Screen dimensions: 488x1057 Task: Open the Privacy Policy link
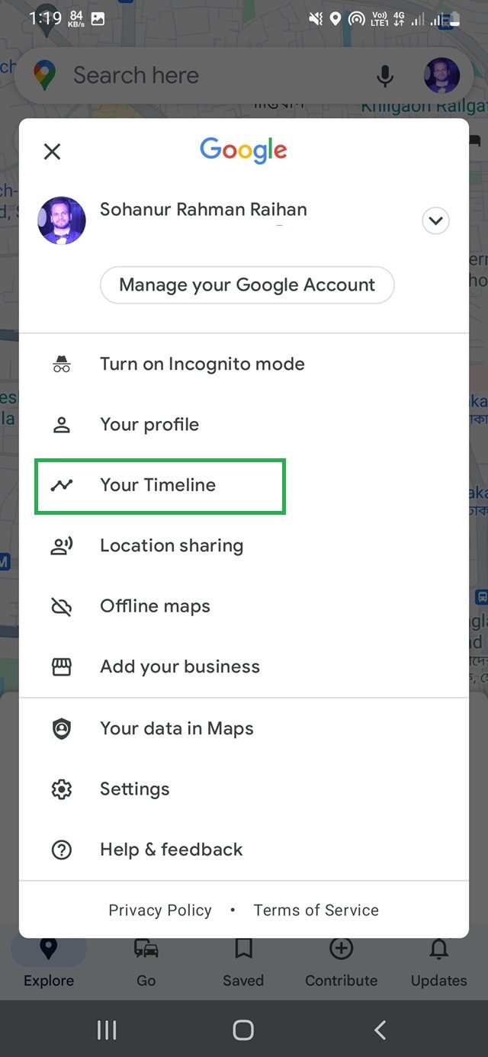[160, 910]
